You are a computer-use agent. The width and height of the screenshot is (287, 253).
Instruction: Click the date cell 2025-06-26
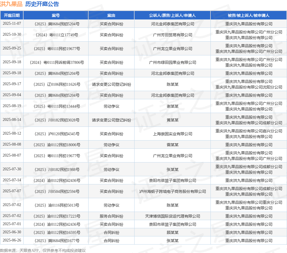[12, 240]
